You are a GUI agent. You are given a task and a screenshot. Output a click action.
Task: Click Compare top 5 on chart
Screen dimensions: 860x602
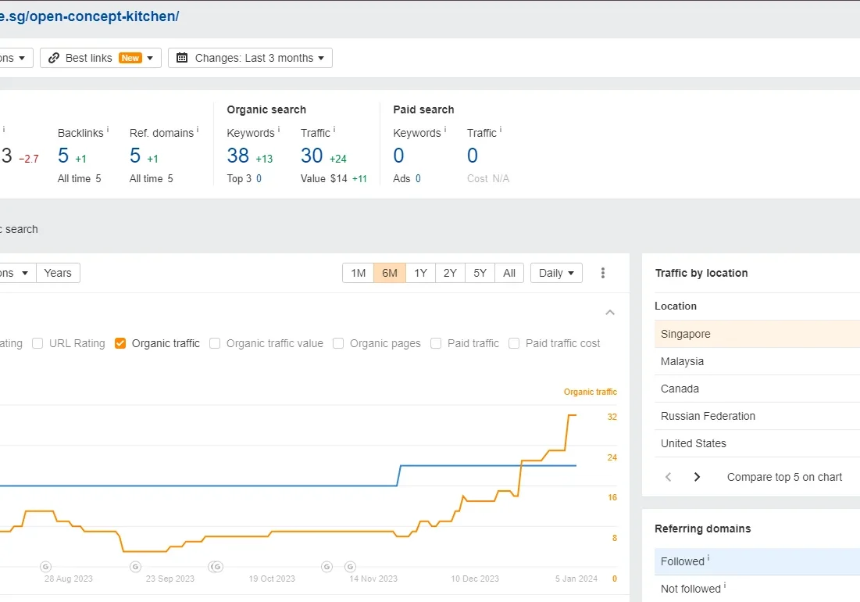coord(784,477)
